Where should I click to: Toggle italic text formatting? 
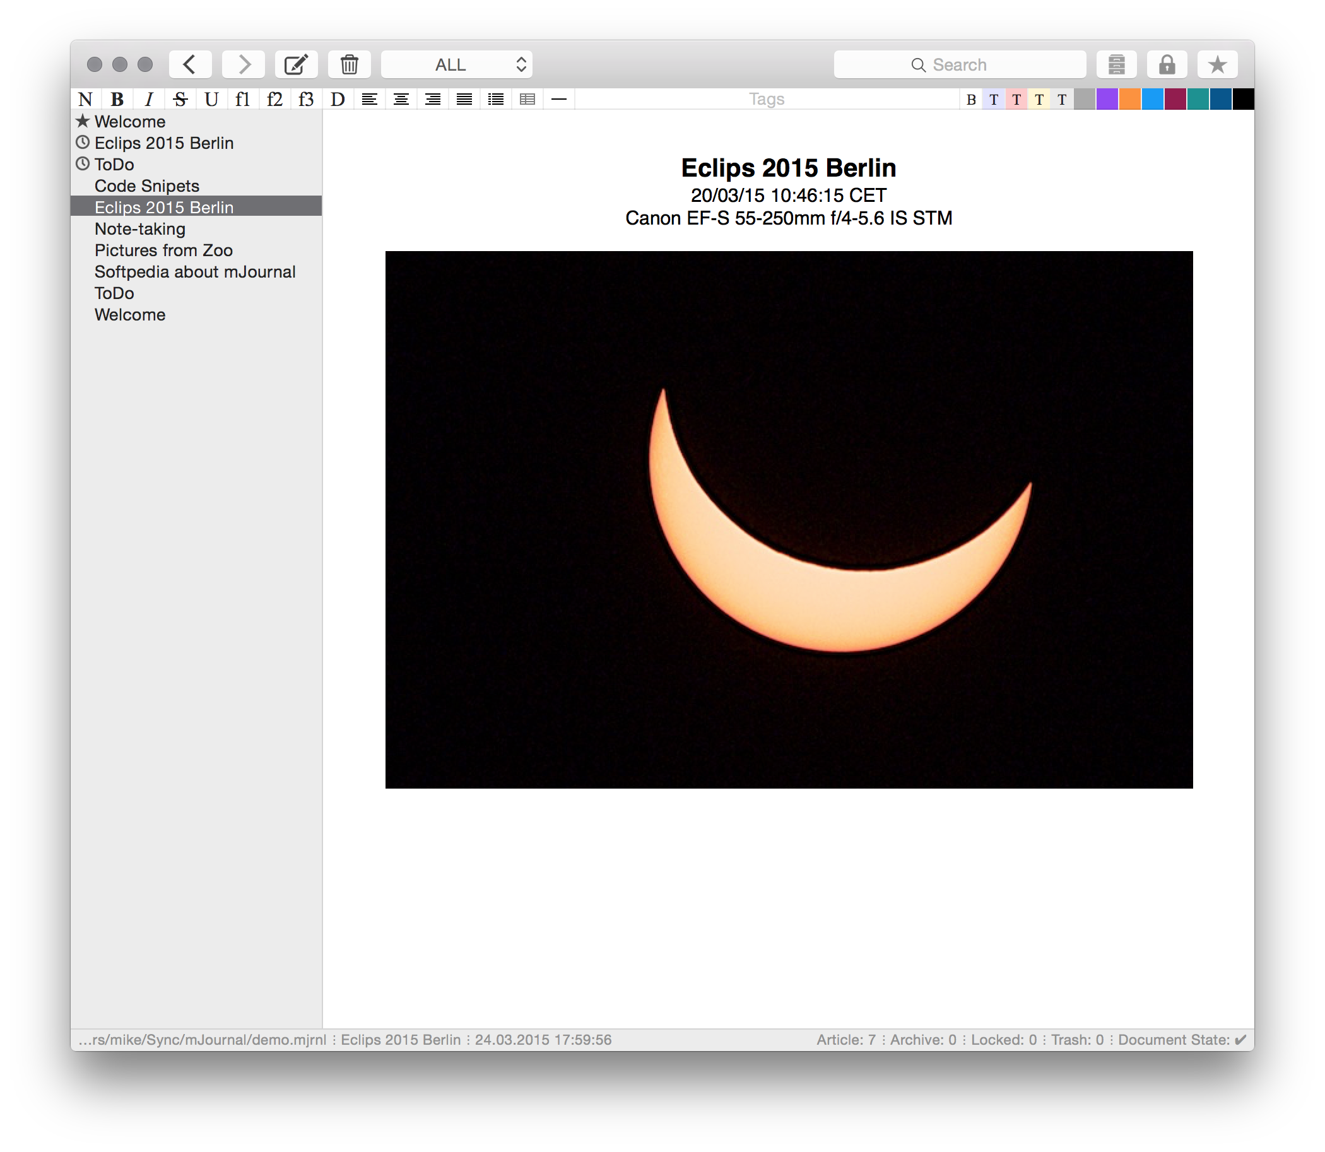(148, 99)
